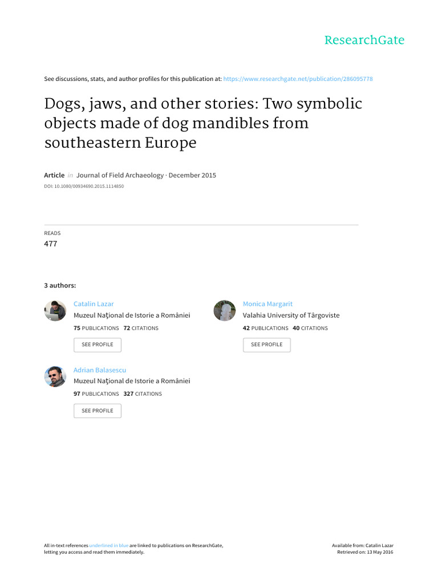The image size is (438, 584).
Task: Click Adrian Balasescu's profile photo
Action: point(55,377)
